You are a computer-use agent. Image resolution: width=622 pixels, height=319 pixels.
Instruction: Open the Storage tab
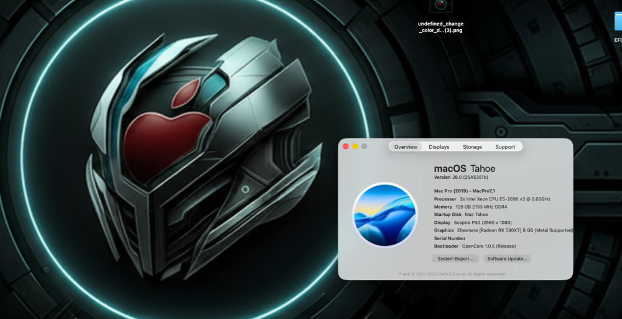pyautogui.click(x=472, y=147)
